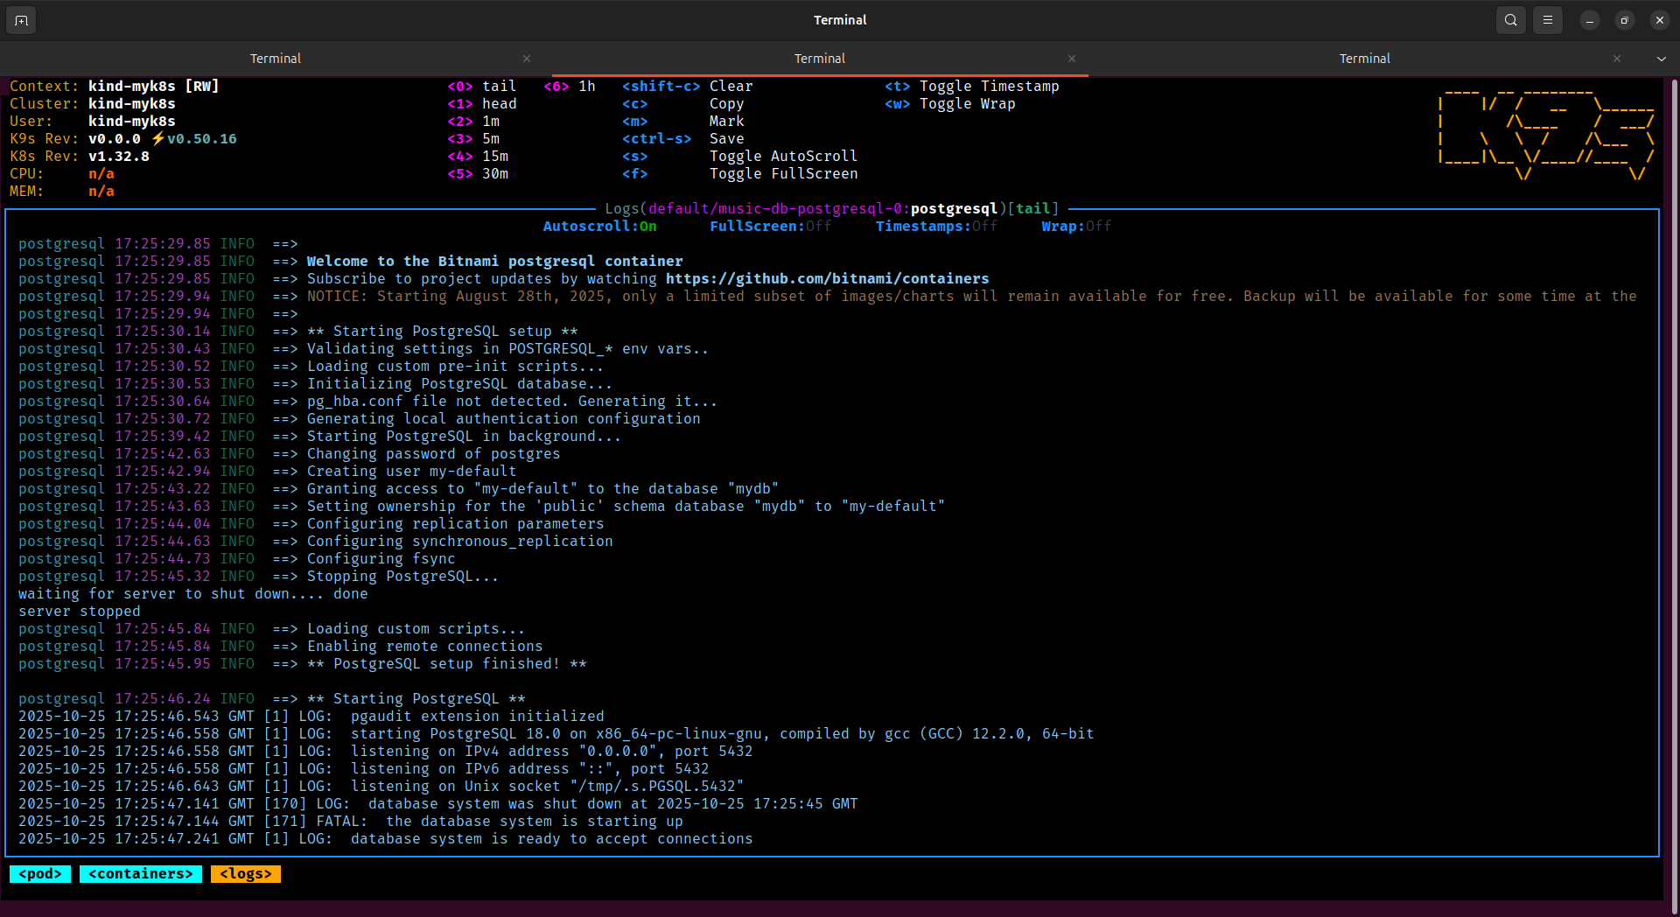Image resolution: width=1680 pixels, height=917 pixels.
Task: Click the 'server stopped' log line
Action: [x=79, y=612]
